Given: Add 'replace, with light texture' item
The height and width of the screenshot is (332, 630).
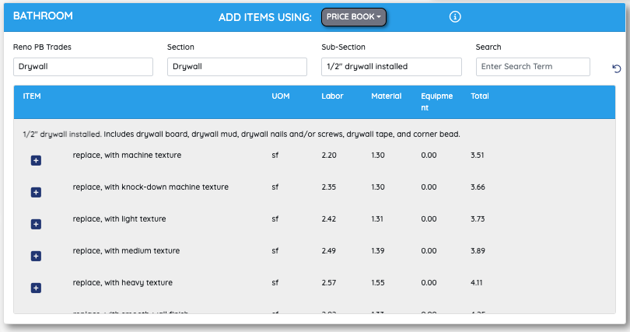Looking at the screenshot, I should click(36, 224).
